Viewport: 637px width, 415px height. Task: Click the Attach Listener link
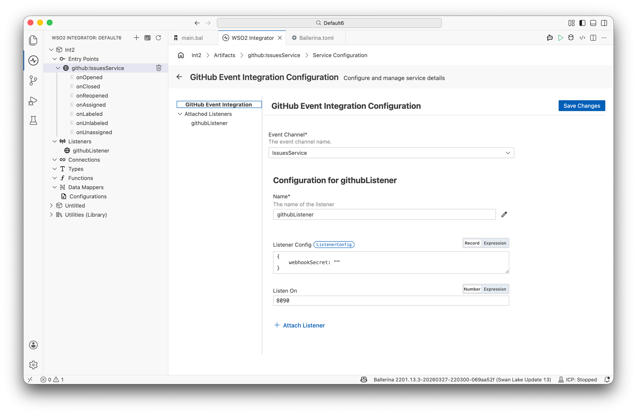(299, 325)
